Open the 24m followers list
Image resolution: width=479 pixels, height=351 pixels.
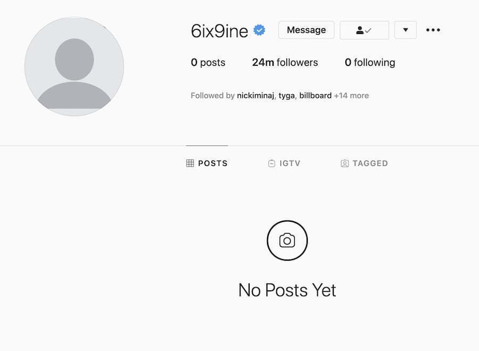tap(285, 62)
